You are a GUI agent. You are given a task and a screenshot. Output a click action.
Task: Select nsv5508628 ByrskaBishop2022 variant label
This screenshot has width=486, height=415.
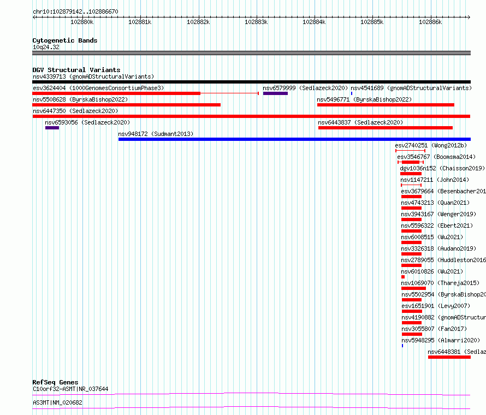80,99
